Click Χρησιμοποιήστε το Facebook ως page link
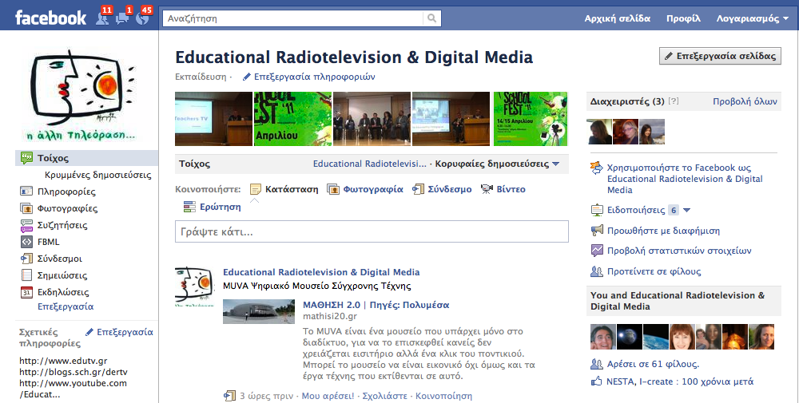The image size is (799, 403). pos(685,179)
